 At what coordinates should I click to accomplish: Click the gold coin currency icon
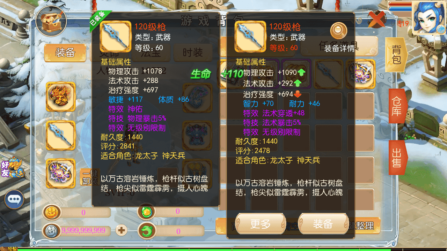(x=52, y=212)
